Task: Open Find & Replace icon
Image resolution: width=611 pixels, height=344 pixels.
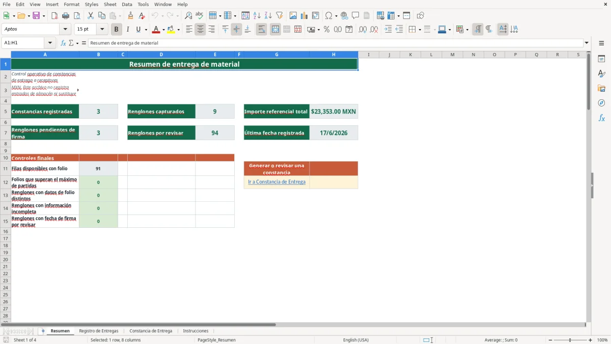Action: pos(188,16)
